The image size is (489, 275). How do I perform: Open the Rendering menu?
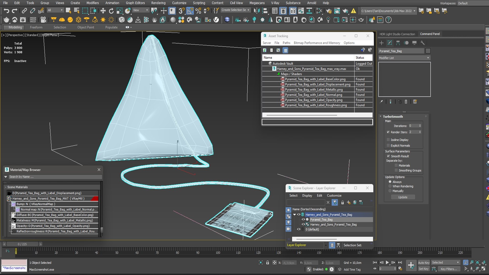[x=158, y=3]
